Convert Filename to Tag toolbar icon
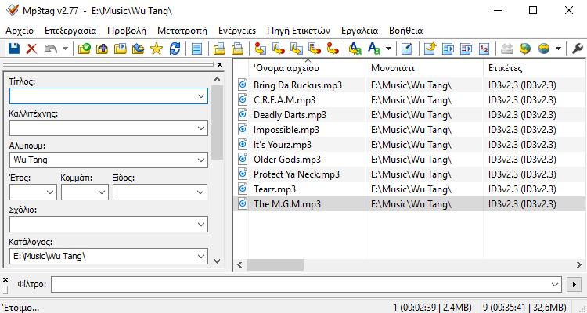The width and height of the screenshot is (587, 313). pyautogui.click(x=278, y=49)
